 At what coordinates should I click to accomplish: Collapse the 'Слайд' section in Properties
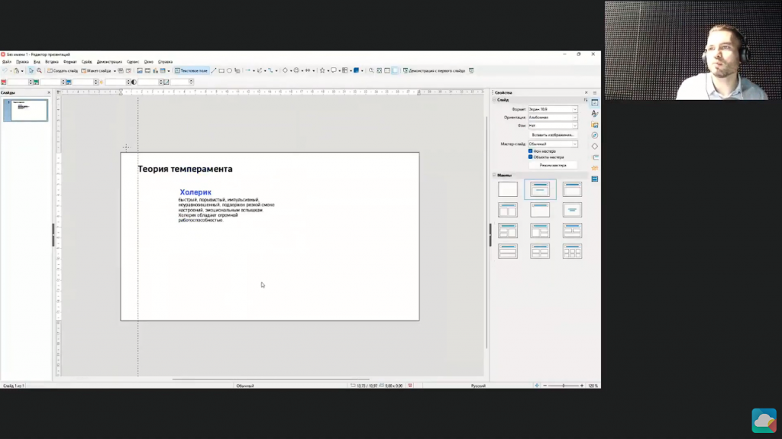coord(495,100)
